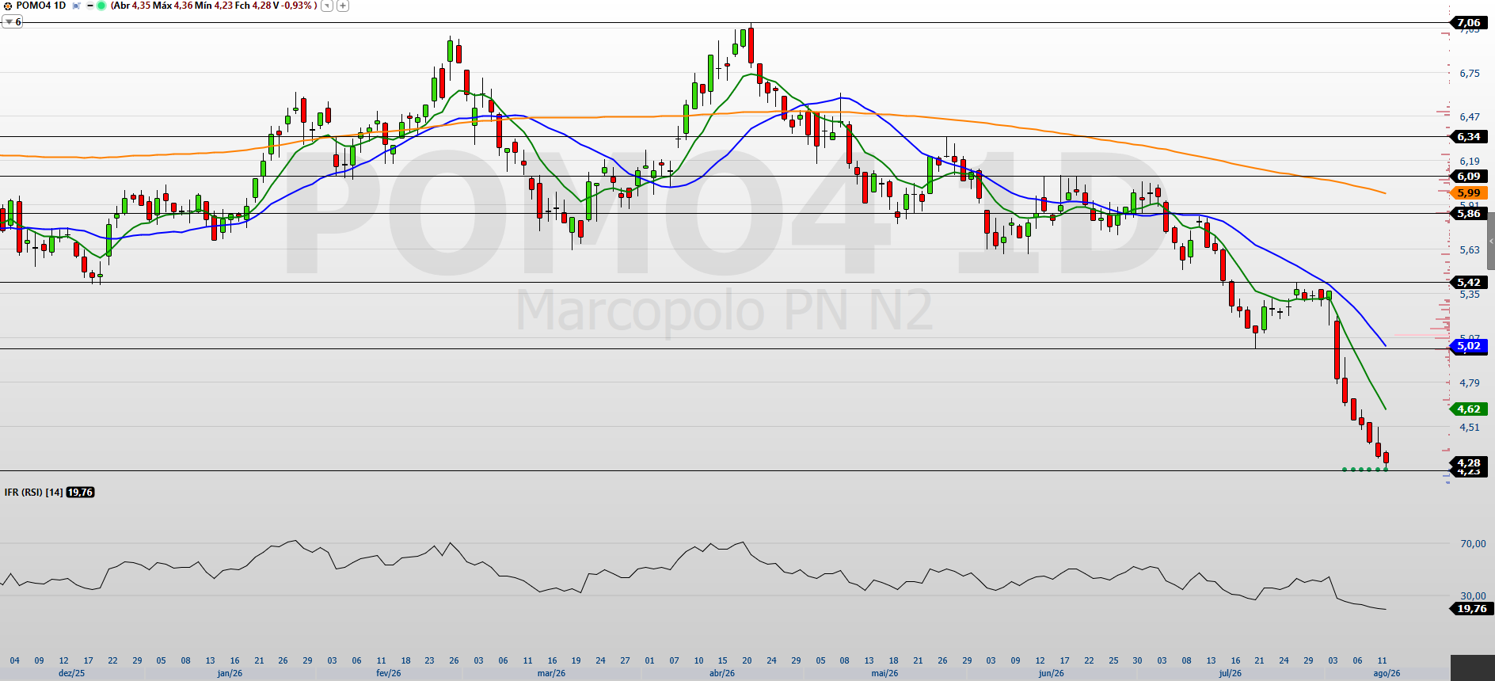Click the jun/26 month label on timeline
1495x681 pixels.
1052,673
